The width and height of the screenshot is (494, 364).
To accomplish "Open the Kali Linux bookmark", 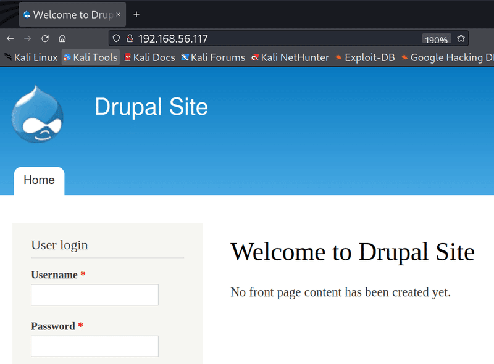I will [x=31, y=57].
